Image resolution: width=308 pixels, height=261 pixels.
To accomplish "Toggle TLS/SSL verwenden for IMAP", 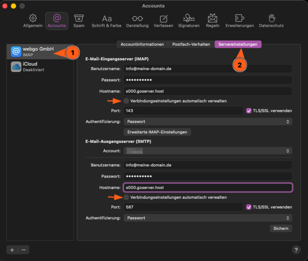I will tap(249, 111).
